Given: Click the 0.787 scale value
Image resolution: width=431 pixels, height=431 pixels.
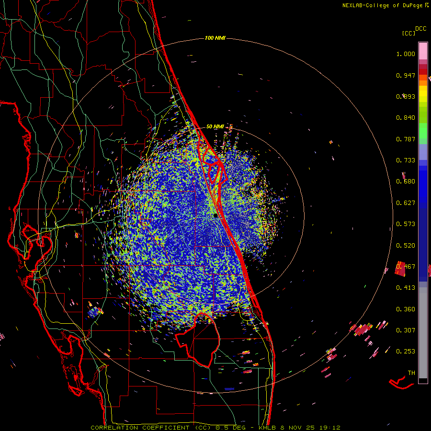Looking at the screenshot, I should (406, 139).
